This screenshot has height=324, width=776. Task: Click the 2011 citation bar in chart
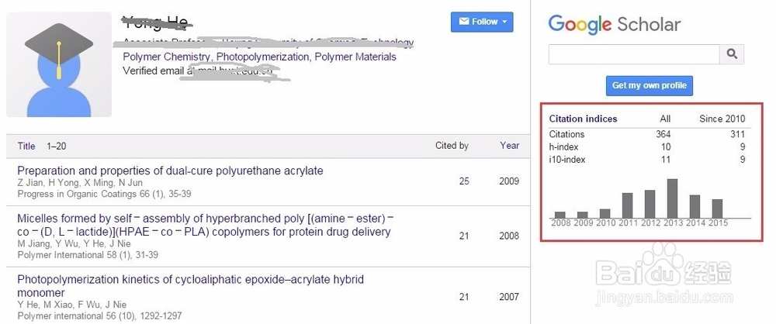[628, 205]
